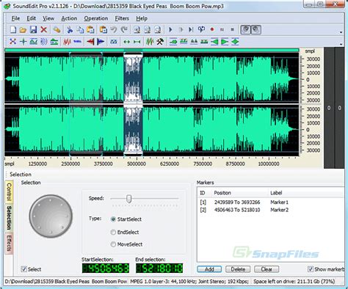Open the File menu
Image resolution: width=348 pixels, height=289 pixels.
coord(15,18)
